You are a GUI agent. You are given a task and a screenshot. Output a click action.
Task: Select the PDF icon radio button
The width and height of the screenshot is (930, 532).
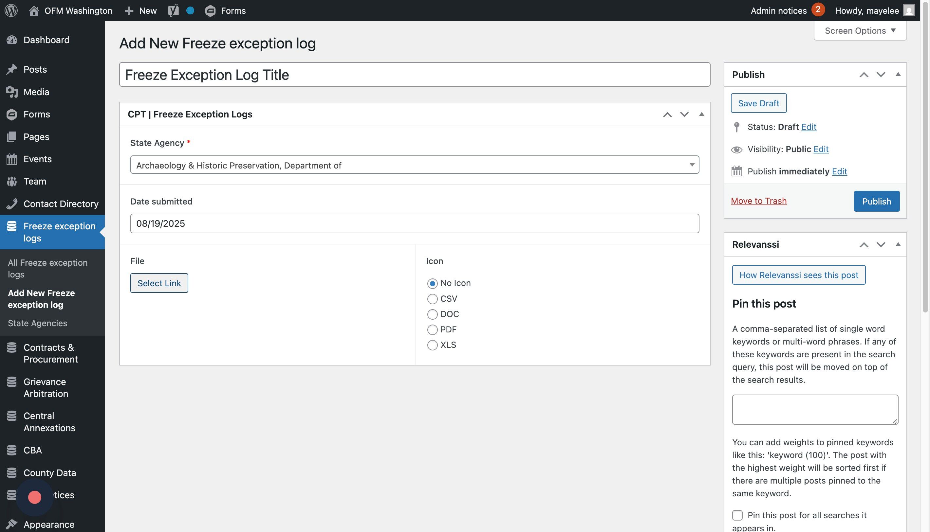[x=432, y=329]
